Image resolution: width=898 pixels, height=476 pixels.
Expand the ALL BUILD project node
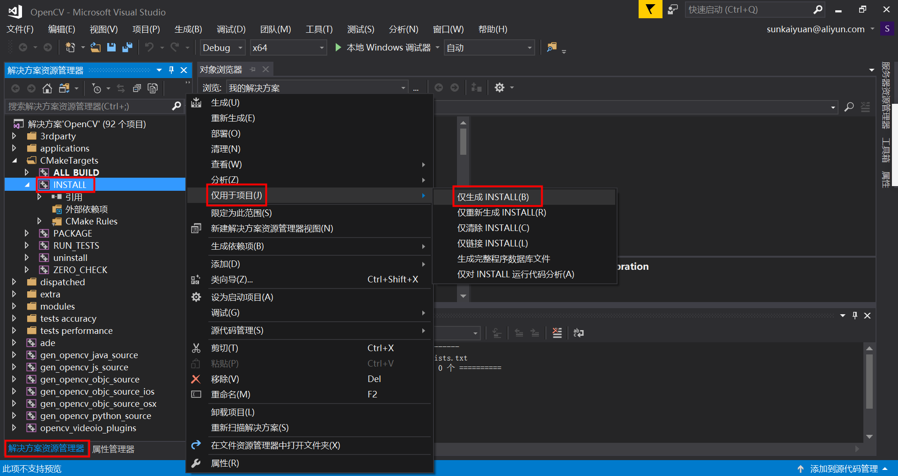pos(27,173)
